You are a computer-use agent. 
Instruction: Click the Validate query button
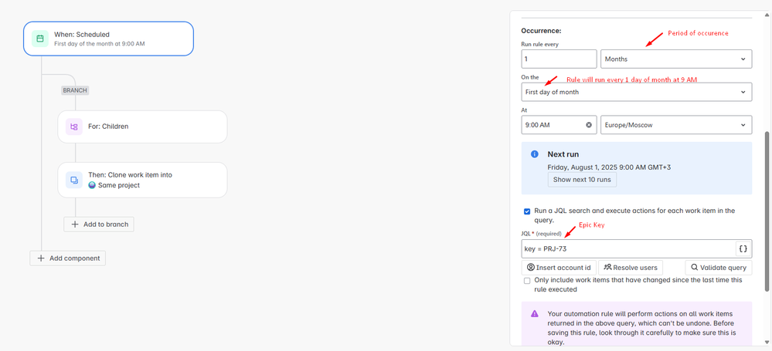(x=719, y=268)
